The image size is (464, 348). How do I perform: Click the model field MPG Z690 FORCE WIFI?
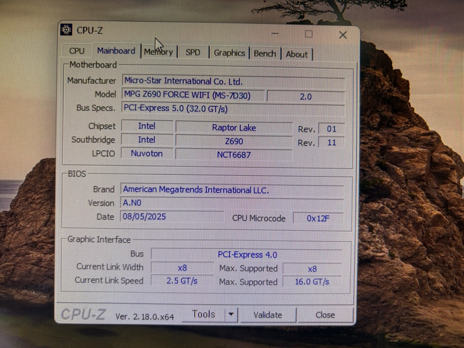[x=193, y=95]
